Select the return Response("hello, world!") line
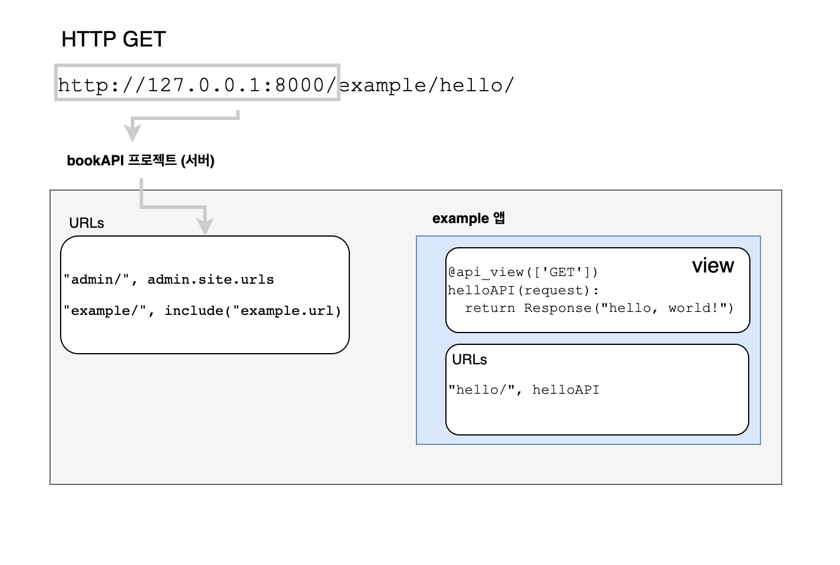 599,308
